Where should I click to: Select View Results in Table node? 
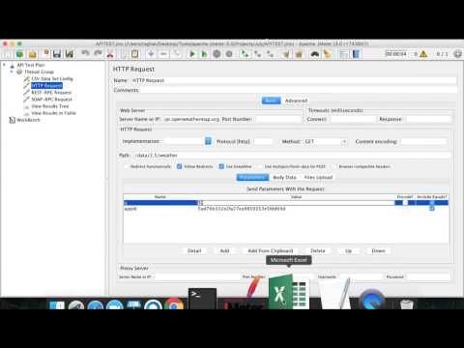tap(53, 113)
